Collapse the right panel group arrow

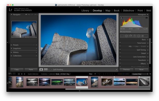151,42
